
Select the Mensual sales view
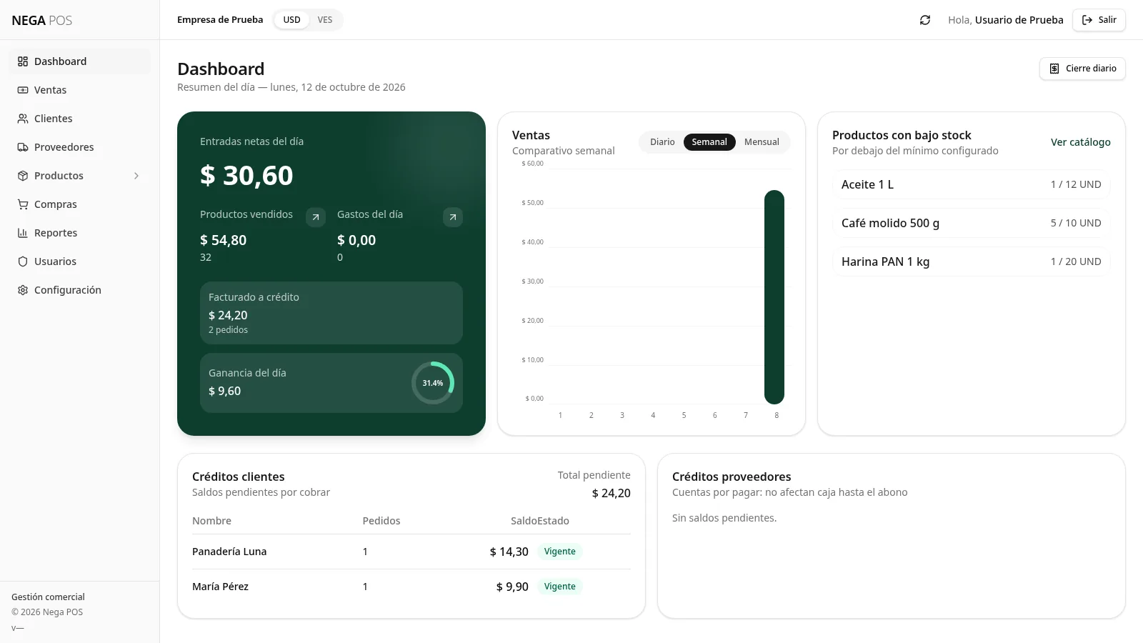pyautogui.click(x=762, y=142)
